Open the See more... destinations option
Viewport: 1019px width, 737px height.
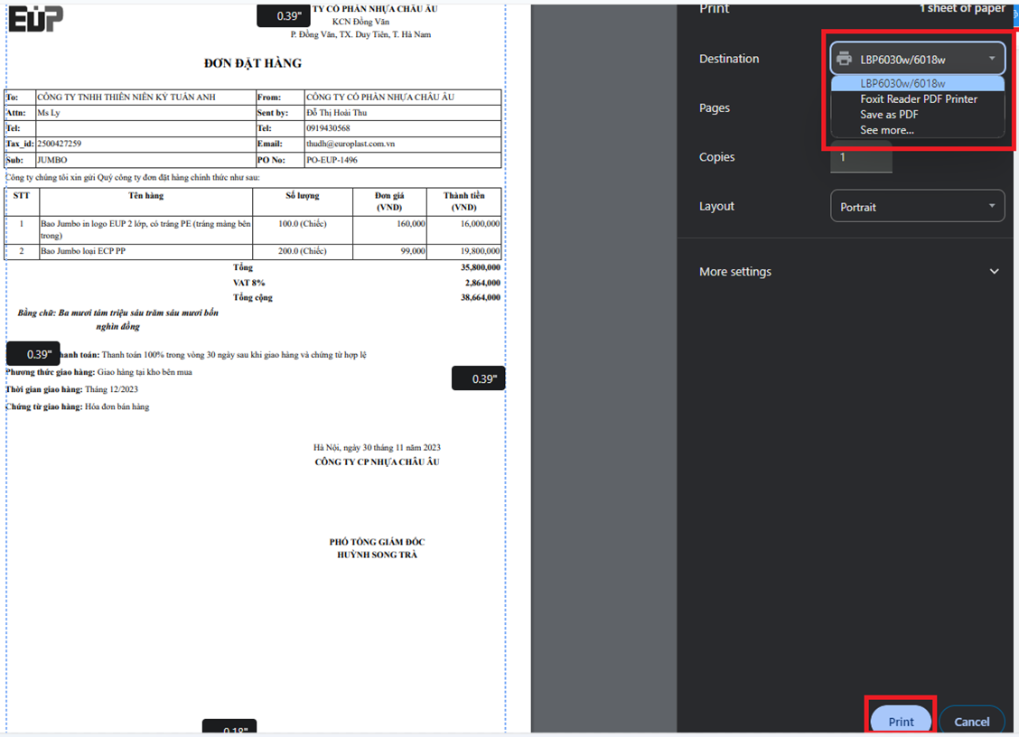(886, 130)
